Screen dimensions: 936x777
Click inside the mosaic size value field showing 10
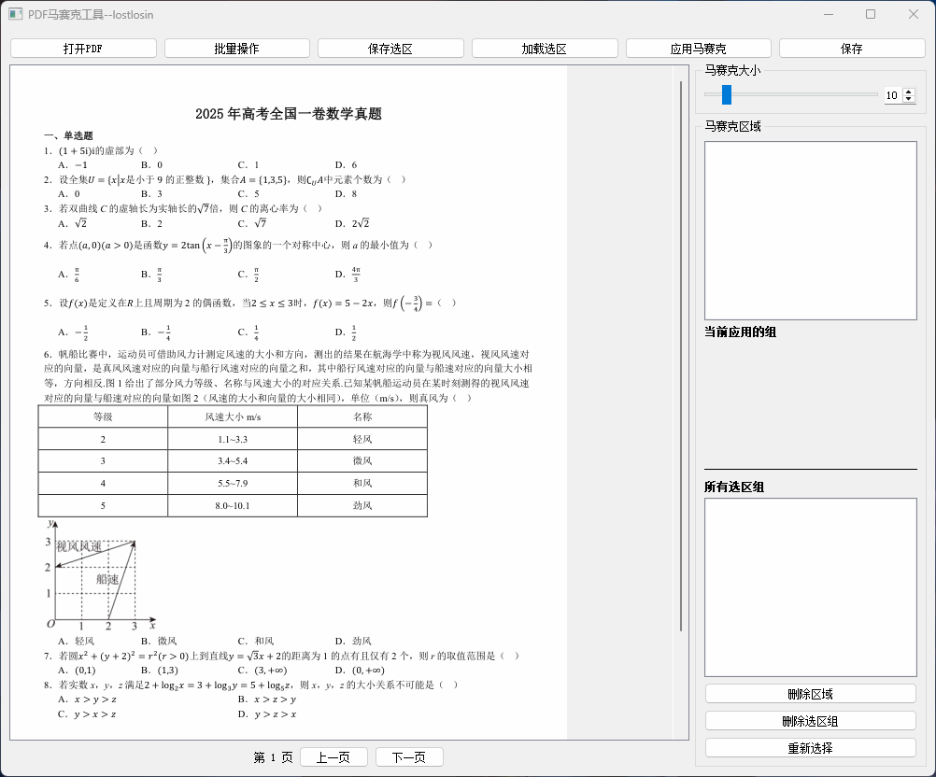894,94
